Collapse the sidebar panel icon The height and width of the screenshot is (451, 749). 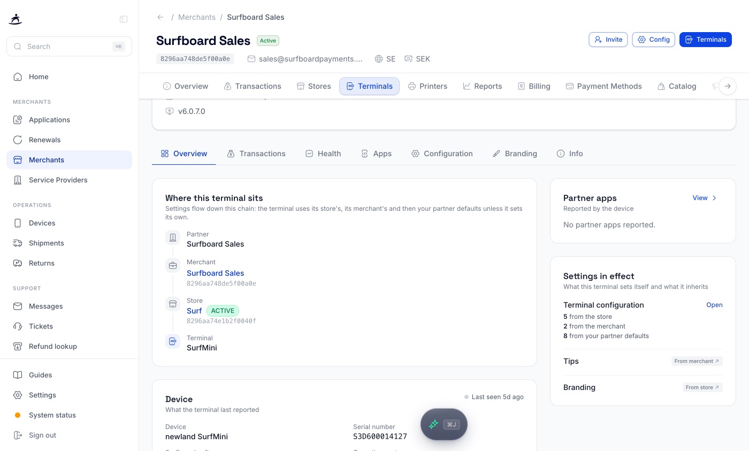click(x=124, y=19)
